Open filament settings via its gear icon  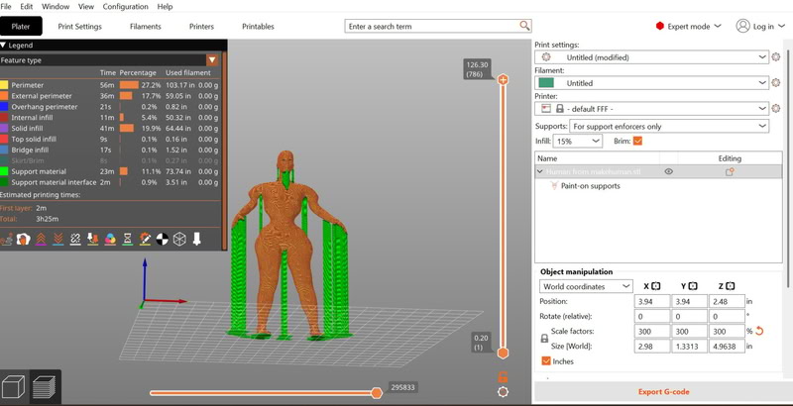(x=776, y=83)
